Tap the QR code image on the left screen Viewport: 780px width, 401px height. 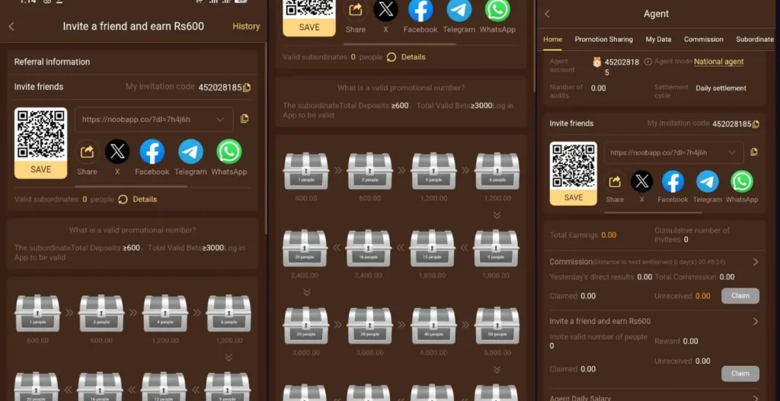(x=41, y=134)
